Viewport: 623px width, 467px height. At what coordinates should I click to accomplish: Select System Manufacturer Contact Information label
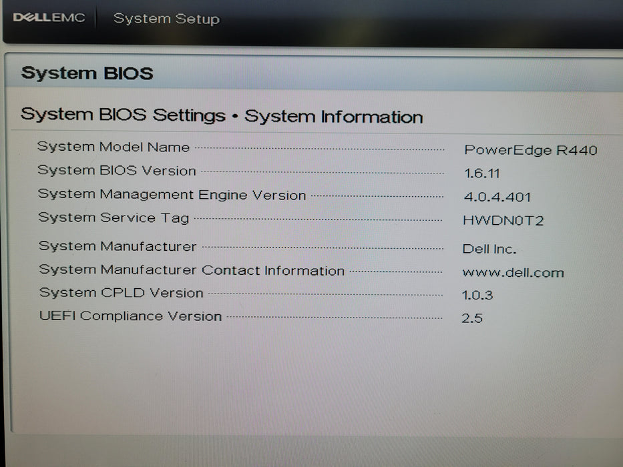tap(192, 270)
